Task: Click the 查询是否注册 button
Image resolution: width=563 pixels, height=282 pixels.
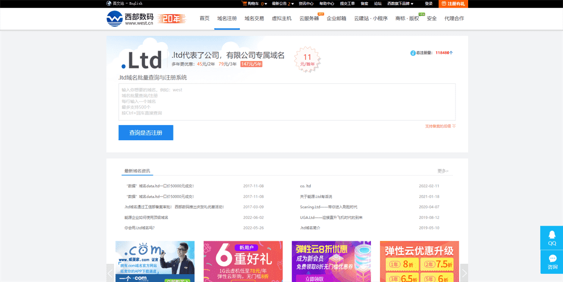Action: [x=146, y=132]
